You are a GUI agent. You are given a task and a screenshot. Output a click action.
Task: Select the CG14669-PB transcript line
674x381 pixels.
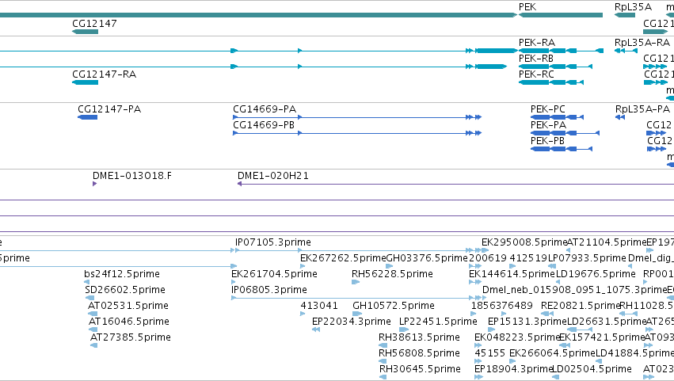click(357, 133)
